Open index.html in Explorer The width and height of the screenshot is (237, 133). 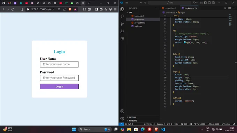[139, 16]
